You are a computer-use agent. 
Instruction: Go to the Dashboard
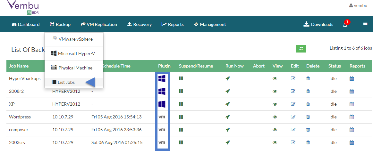tap(26, 24)
